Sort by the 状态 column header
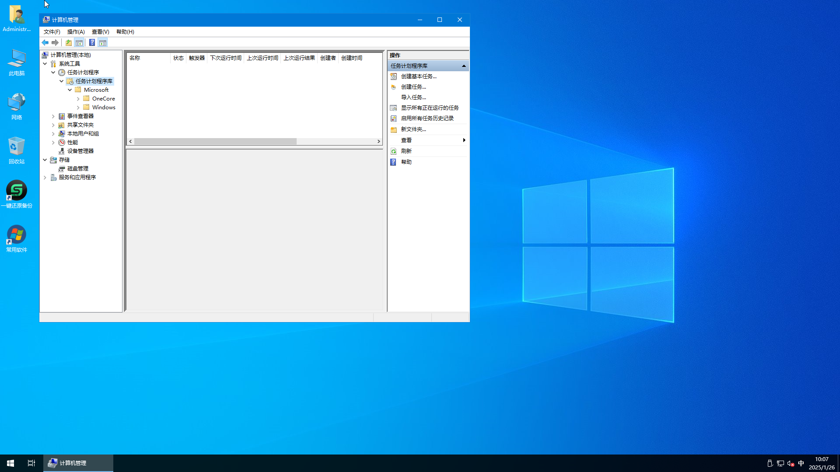 point(178,58)
